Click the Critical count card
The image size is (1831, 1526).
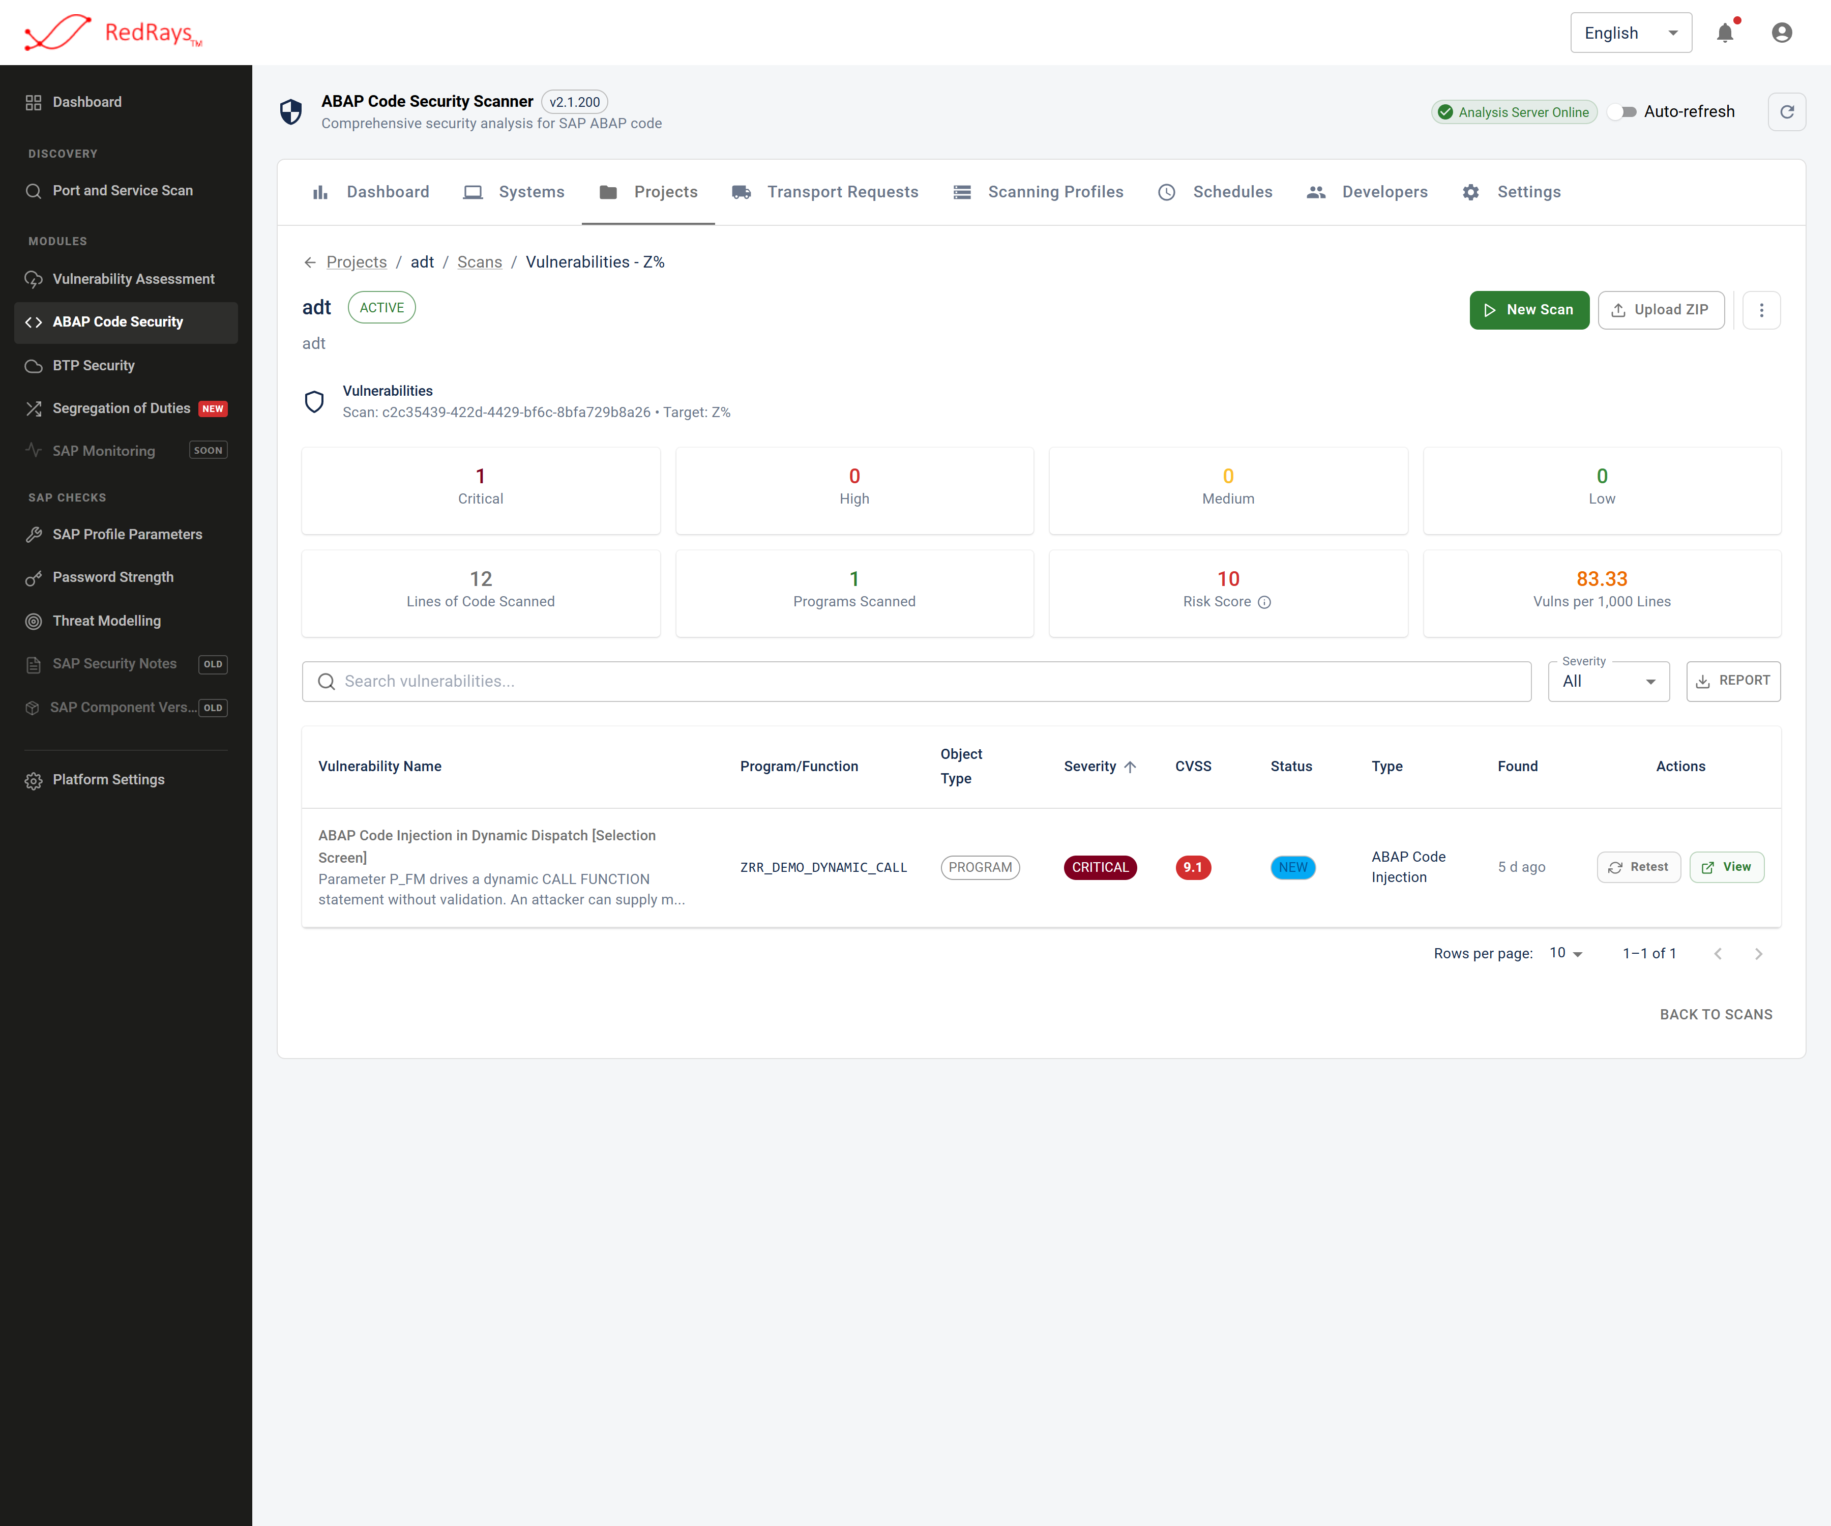tap(481, 490)
